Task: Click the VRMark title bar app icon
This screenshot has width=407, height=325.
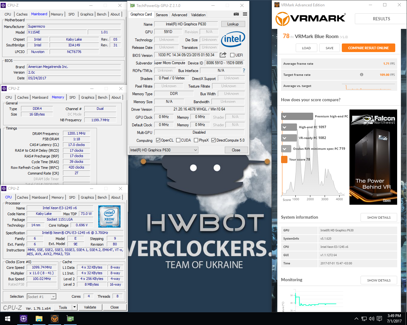Action: pos(277,5)
